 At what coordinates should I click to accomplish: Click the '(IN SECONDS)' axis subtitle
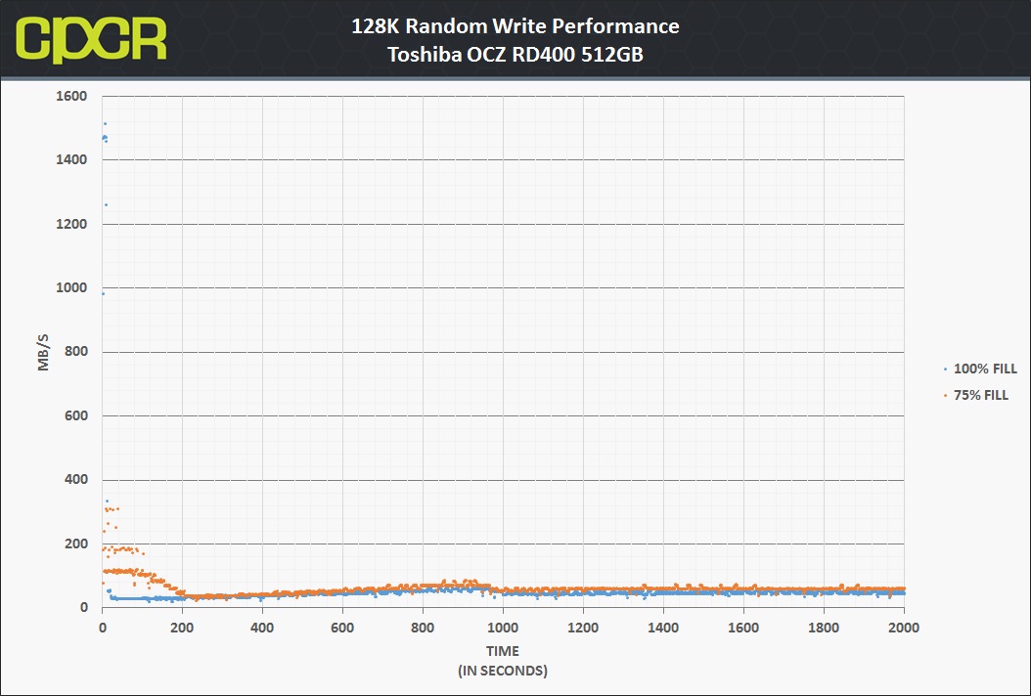[x=503, y=671]
